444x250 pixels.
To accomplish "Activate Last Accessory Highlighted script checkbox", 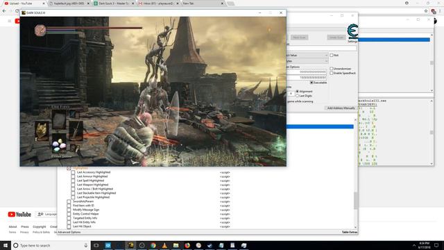I will pos(73,172).
